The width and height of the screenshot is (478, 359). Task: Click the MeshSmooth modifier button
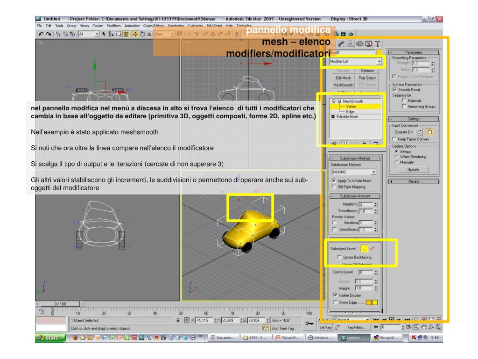tap(343, 85)
